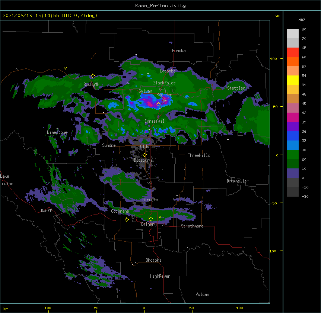This screenshot has width=321, height=313.
Task: Click the Sundre label
Action: [x=109, y=145]
